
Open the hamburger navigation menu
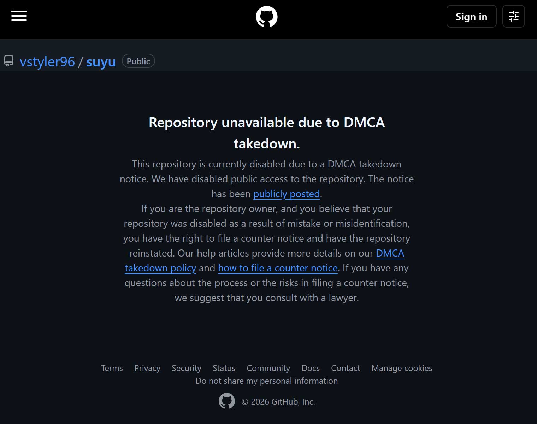coord(19,16)
